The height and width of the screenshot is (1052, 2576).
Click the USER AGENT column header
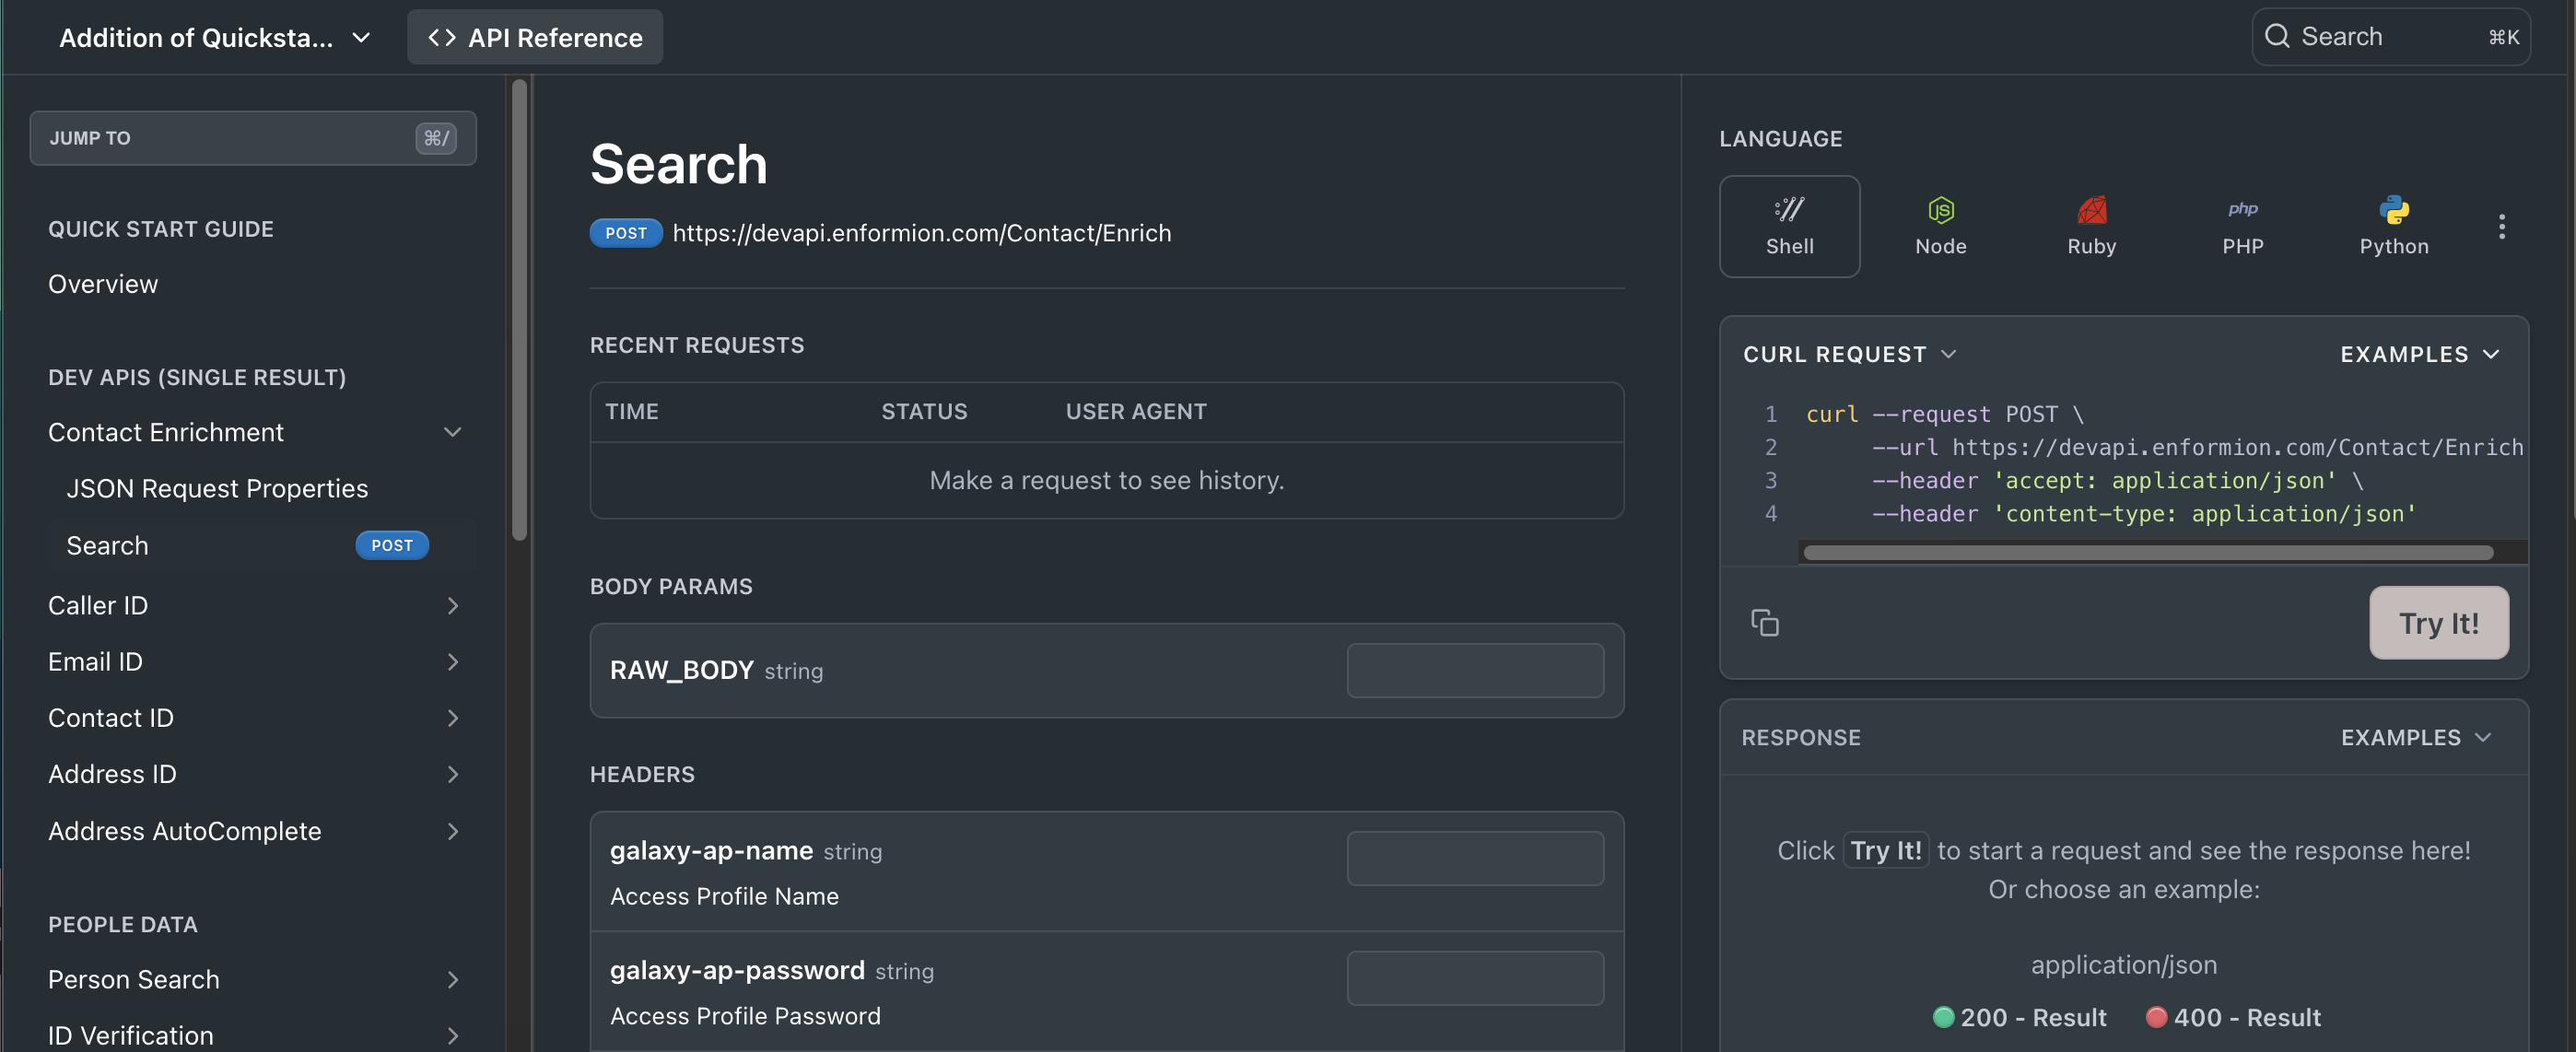tap(1136, 411)
